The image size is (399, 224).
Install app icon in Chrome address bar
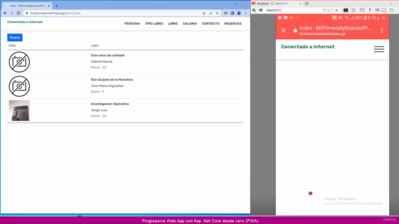[204, 13]
